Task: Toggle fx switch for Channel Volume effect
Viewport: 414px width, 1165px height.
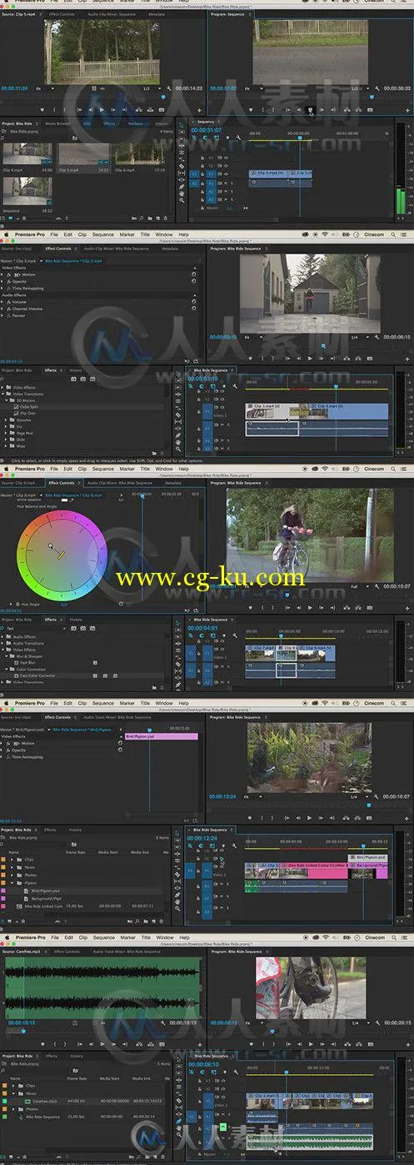Action: 11,309
